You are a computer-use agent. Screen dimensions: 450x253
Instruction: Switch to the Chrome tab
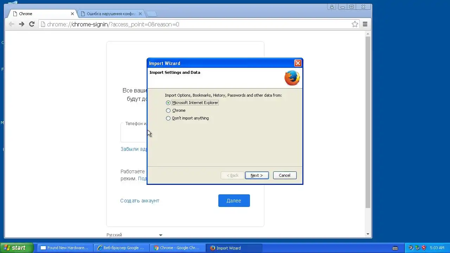[42, 14]
